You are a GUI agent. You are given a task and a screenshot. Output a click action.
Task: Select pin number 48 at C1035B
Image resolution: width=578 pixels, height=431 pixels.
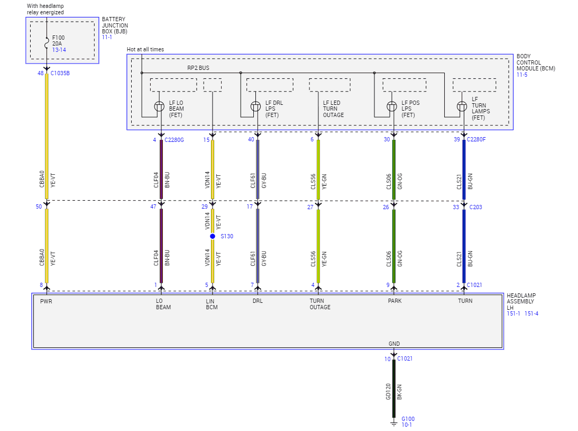pos(41,73)
